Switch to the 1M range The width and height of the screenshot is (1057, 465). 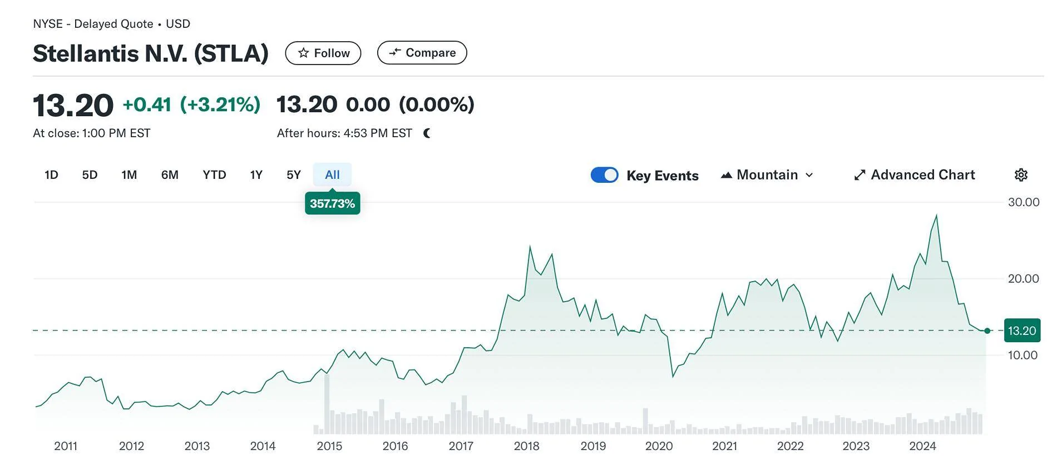(129, 175)
